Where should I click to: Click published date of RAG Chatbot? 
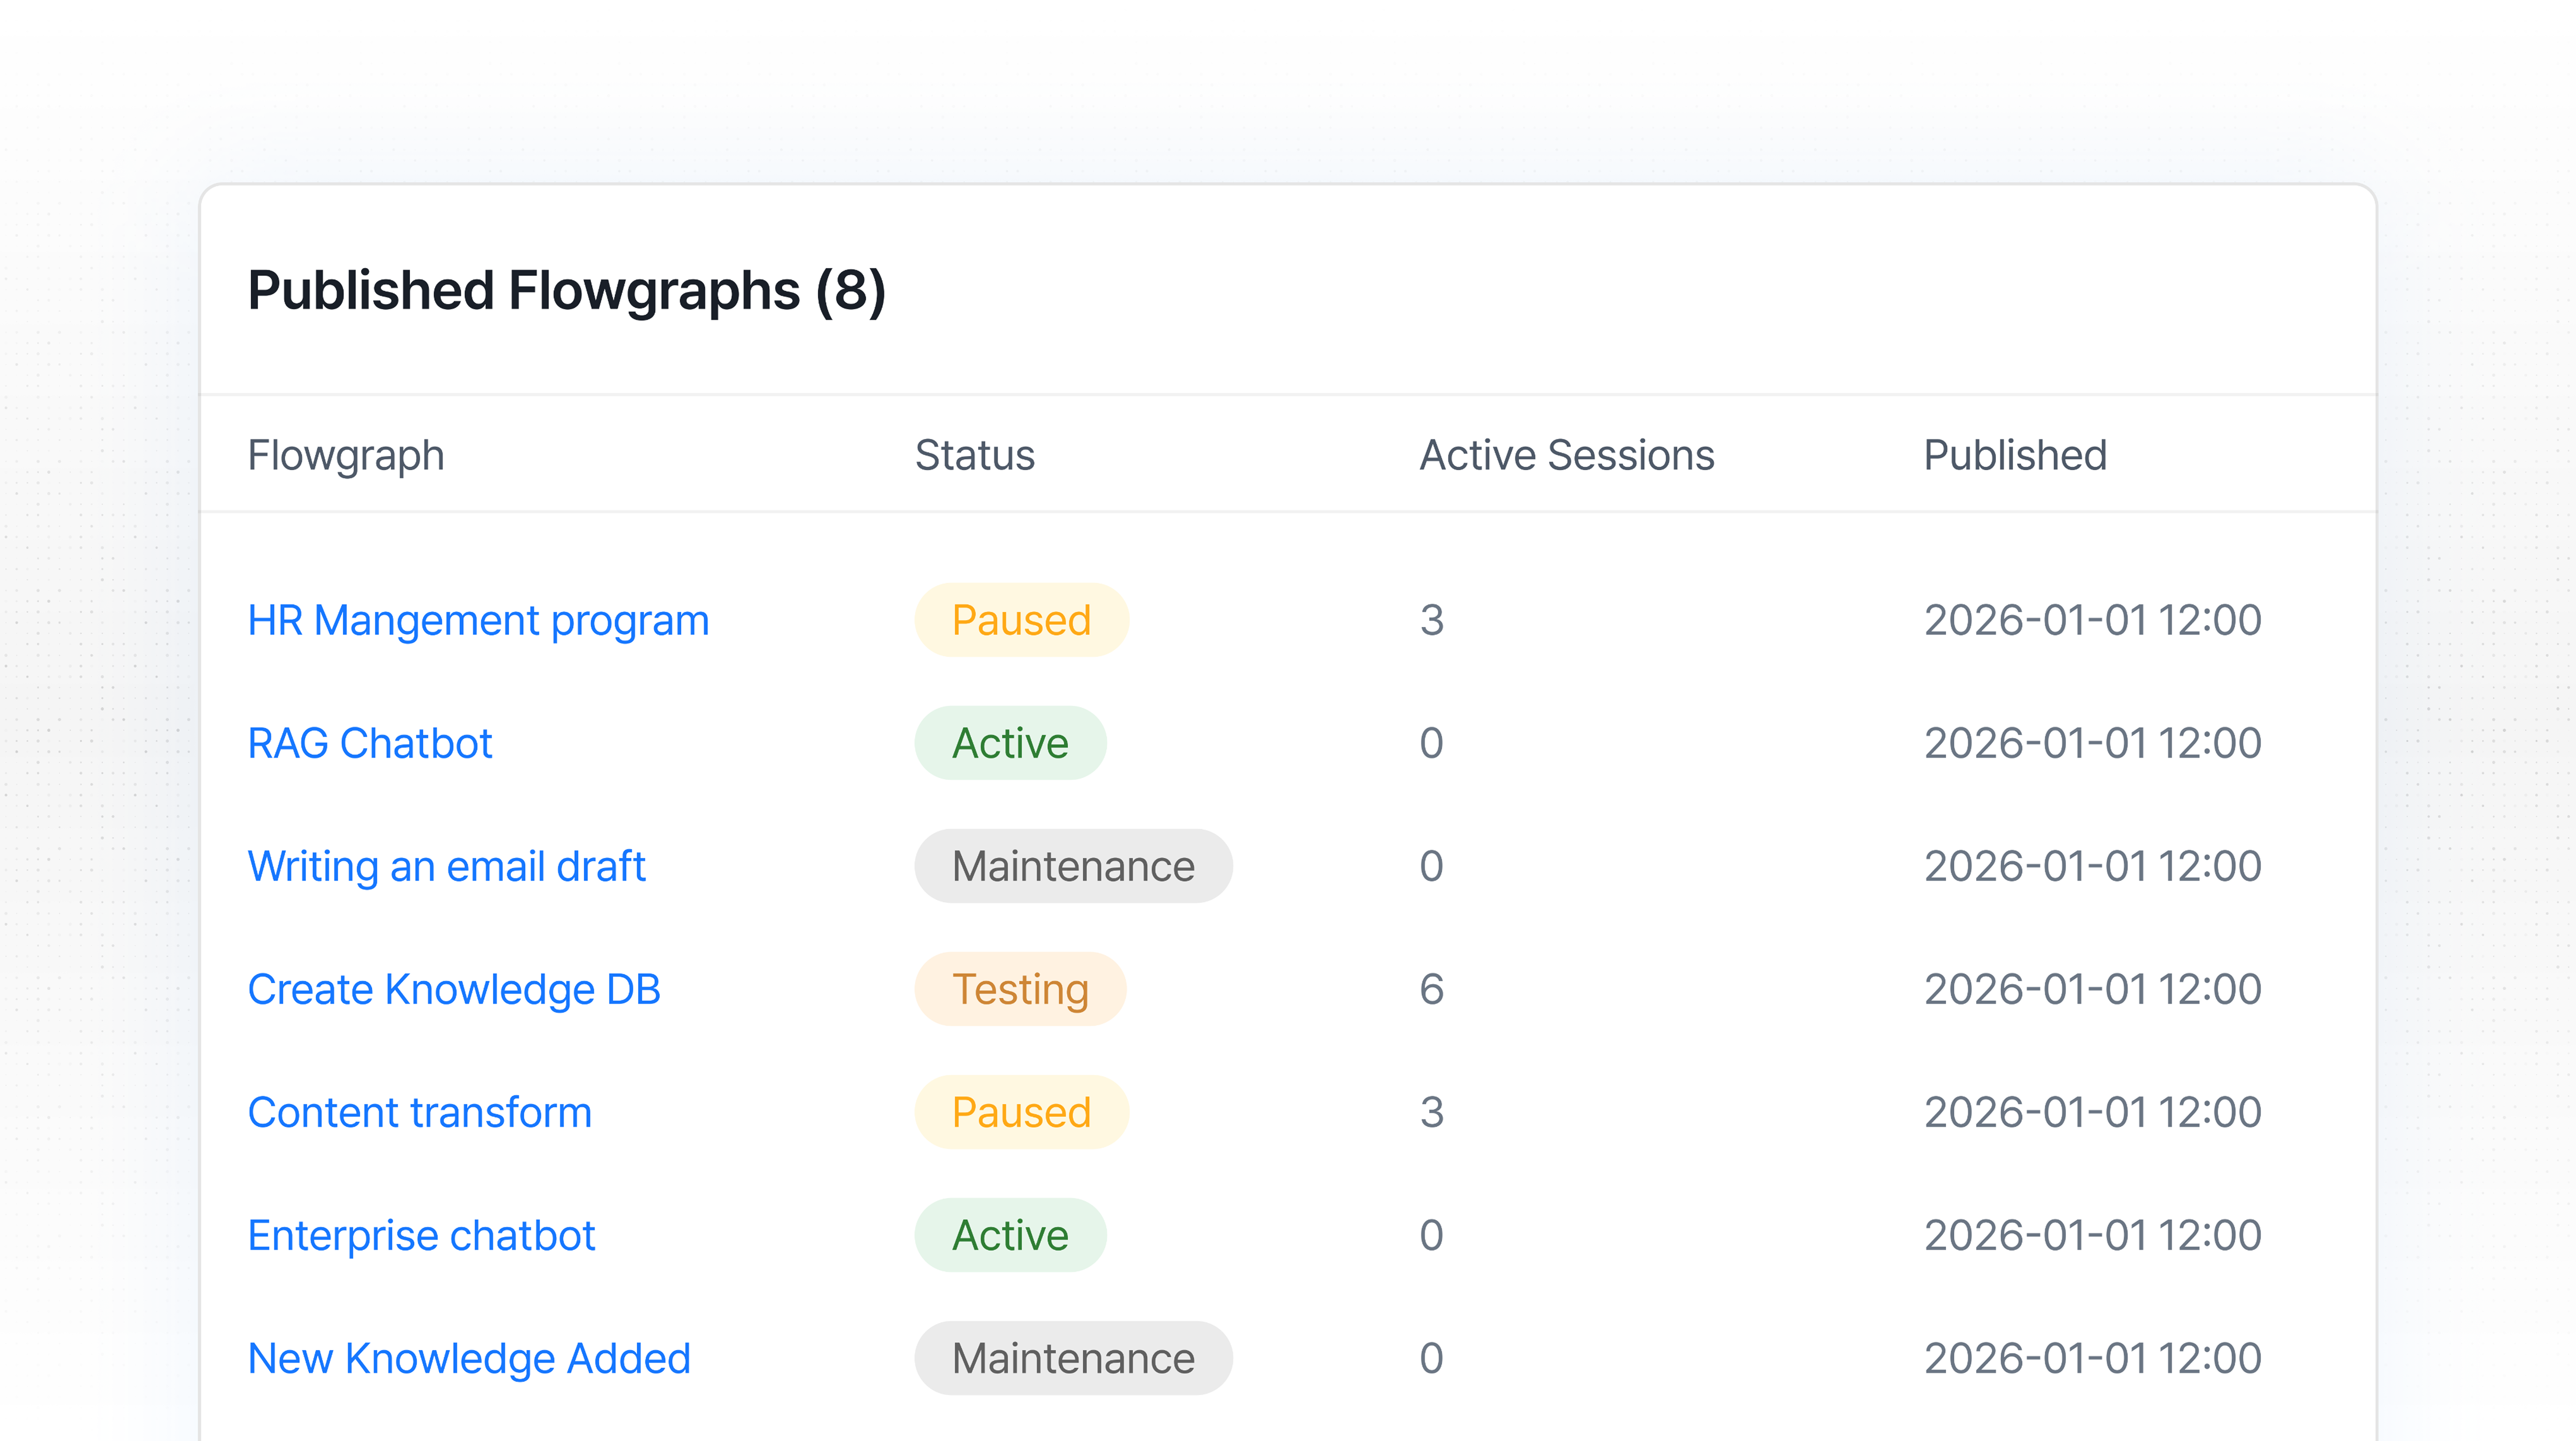click(2093, 743)
